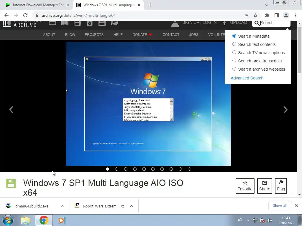Open Chrome tab search dropdown
This screenshot has height=226, width=302.
(x=267, y=5)
